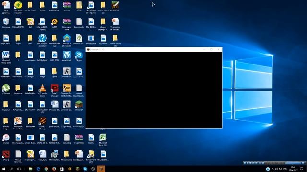Image resolution: width=307 pixels, height=172 pixels.
Task: Select the mods zip folder on the desktop
Action: pyautogui.click(x=79, y=6)
